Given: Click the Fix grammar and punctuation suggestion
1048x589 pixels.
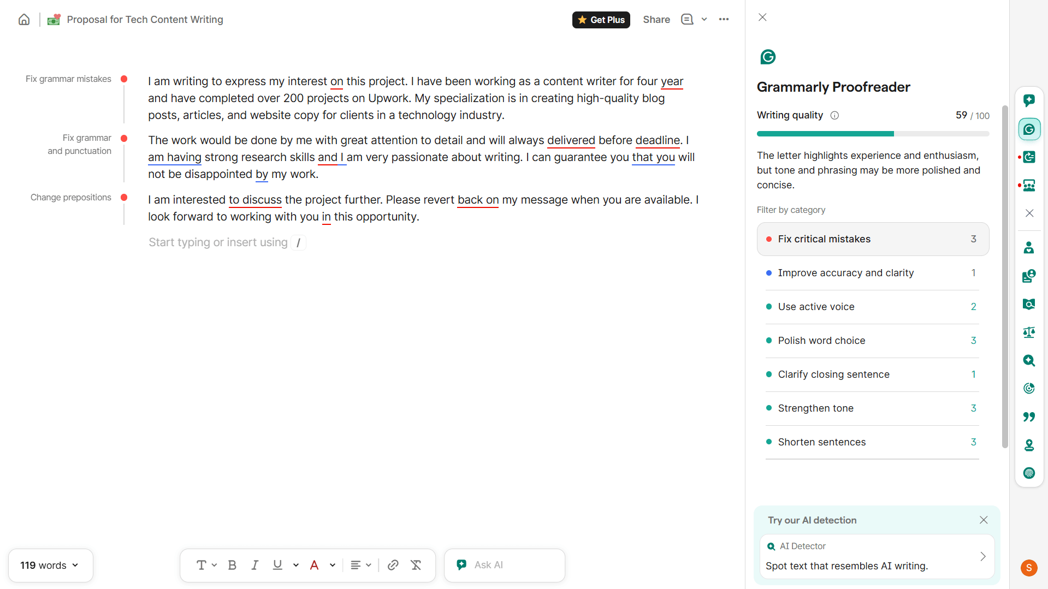Looking at the screenshot, I should 79,145.
